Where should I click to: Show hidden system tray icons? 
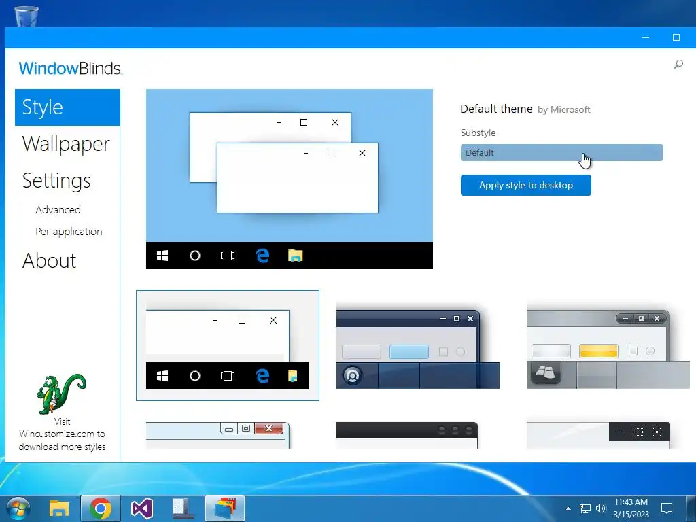pyautogui.click(x=568, y=508)
